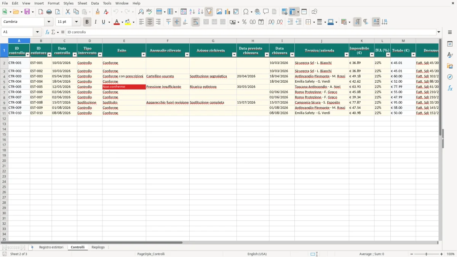Toggle the AutoFilter funnel button
Viewport: 457px width, 257px height.
tap(209, 12)
